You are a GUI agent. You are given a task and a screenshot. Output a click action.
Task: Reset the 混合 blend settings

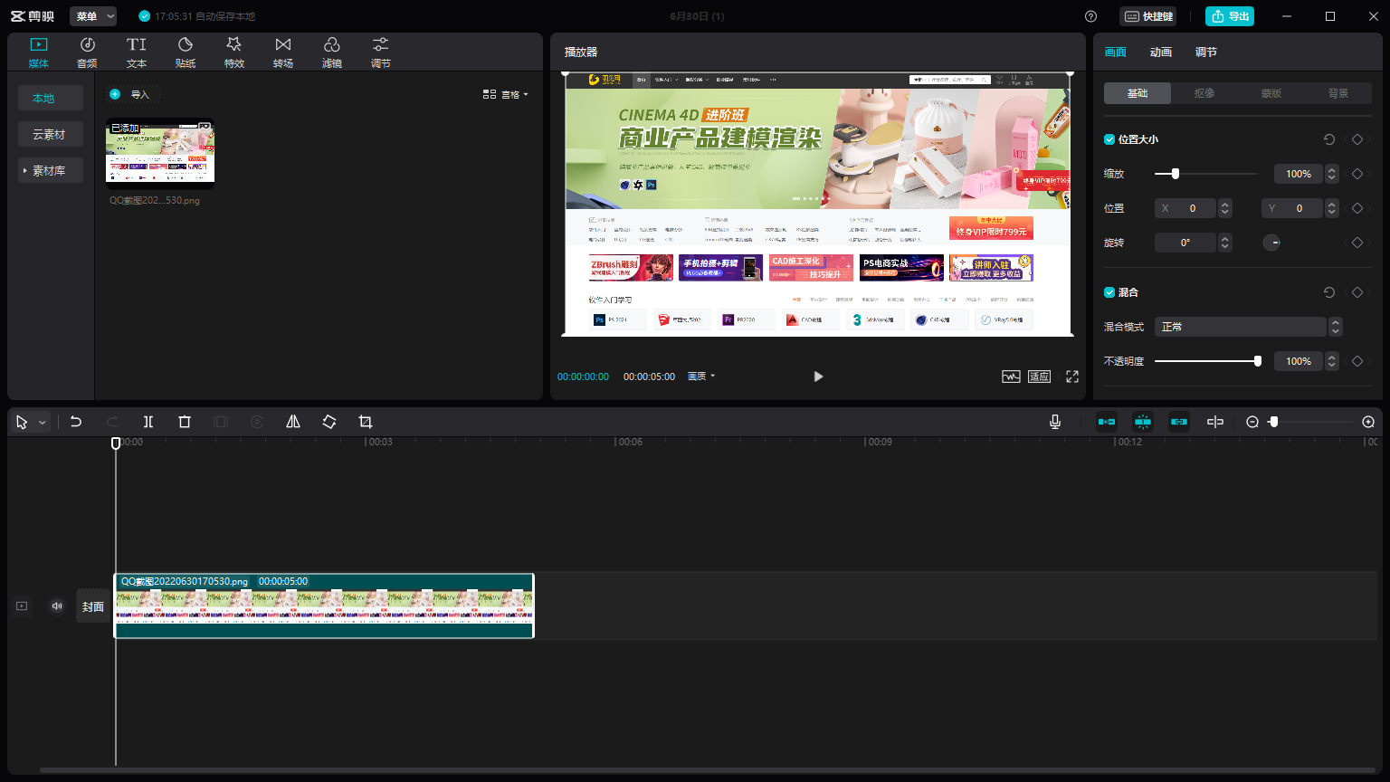[1328, 292]
